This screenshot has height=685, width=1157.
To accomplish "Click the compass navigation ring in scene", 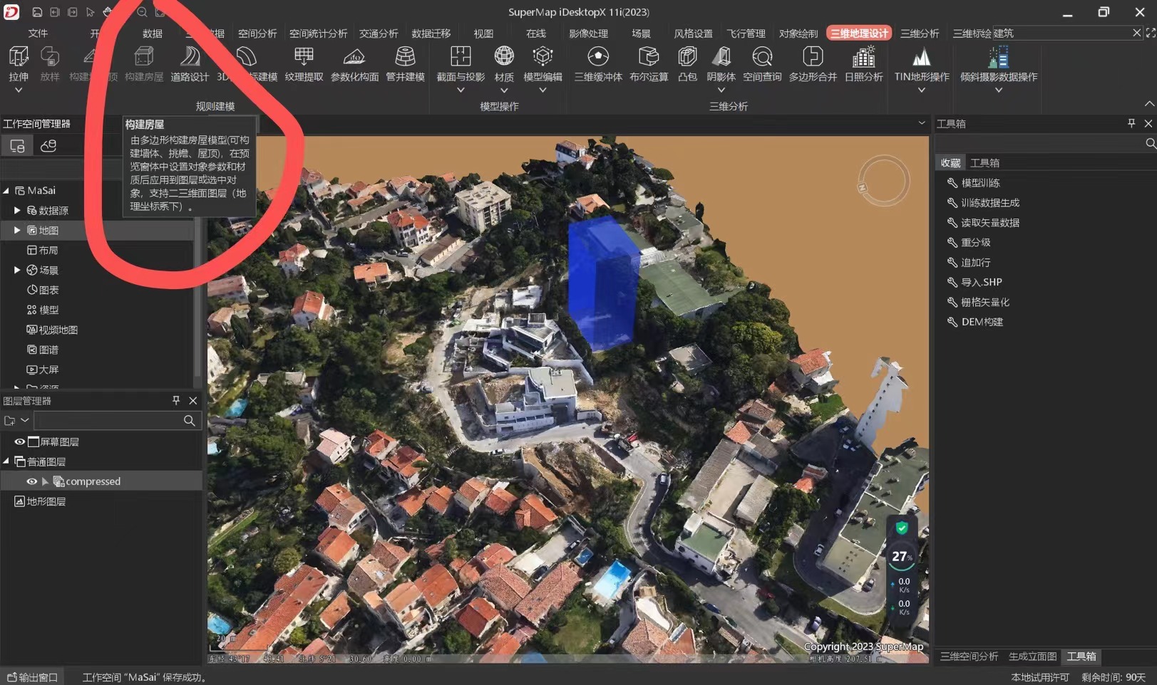I will (x=883, y=182).
